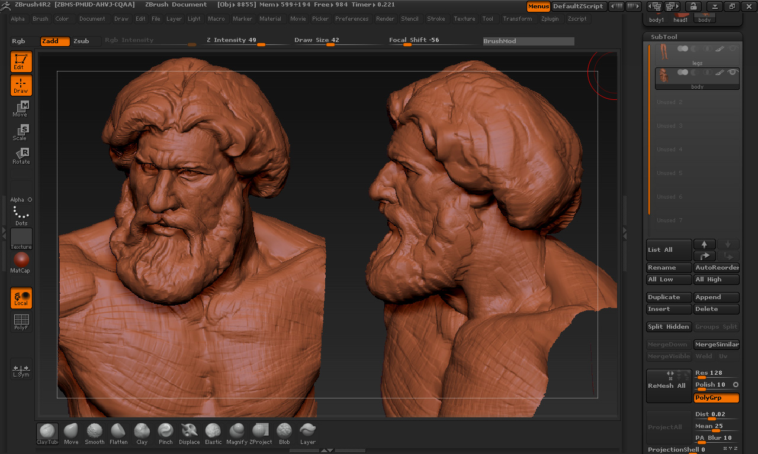Toggle the PolyGrp option off
This screenshot has height=454, width=758.
point(717,398)
